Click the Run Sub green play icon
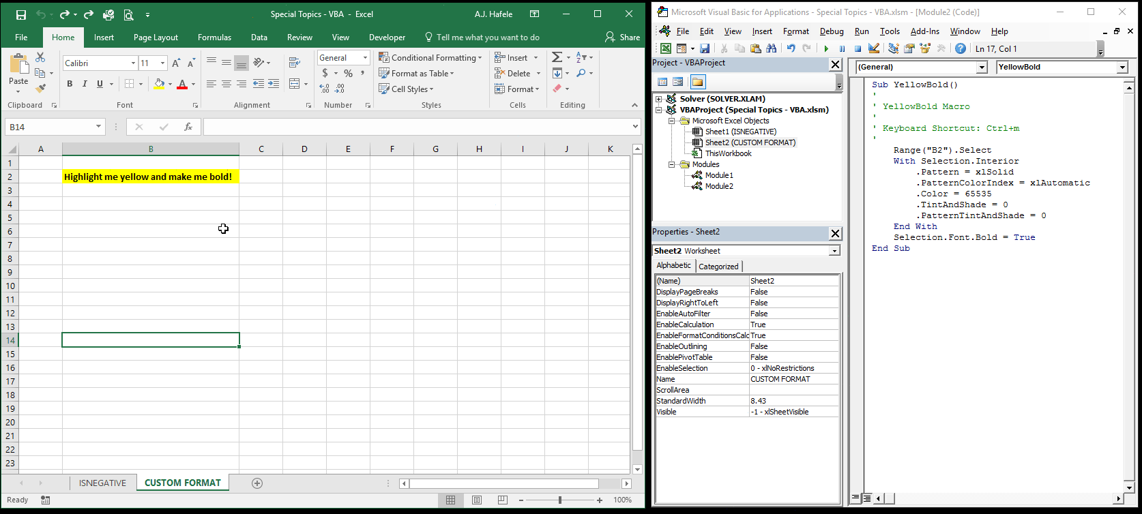This screenshot has width=1142, height=514. (x=826, y=49)
